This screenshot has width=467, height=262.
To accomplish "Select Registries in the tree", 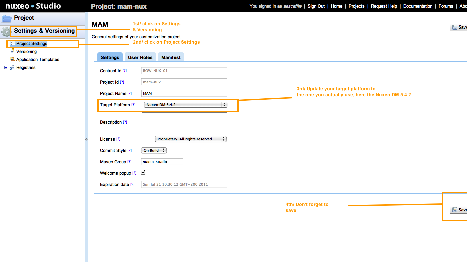I will click(x=26, y=67).
